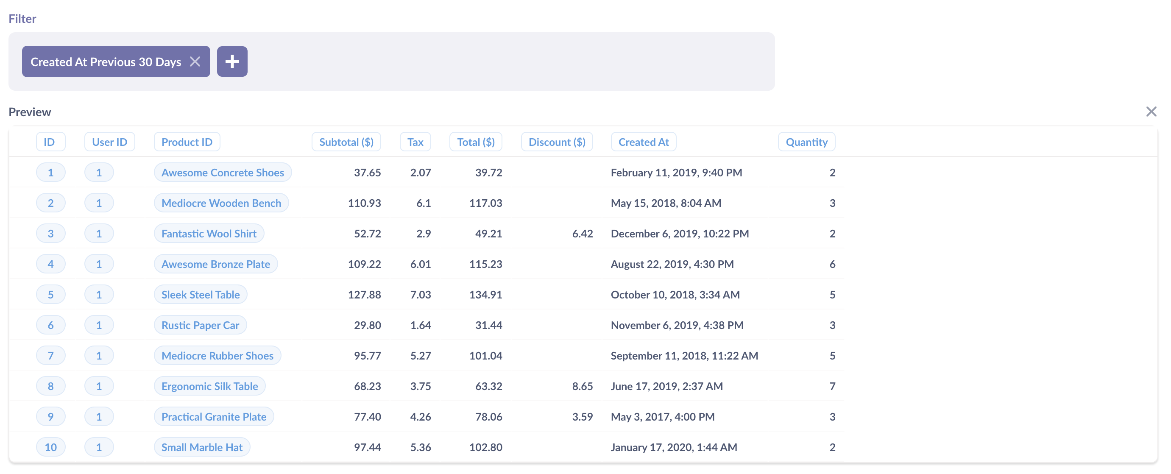This screenshot has height=474, width=1171.
Task: Click order ID 5 in the preview table
Action: pyautogui.click(x=50, y=294)
